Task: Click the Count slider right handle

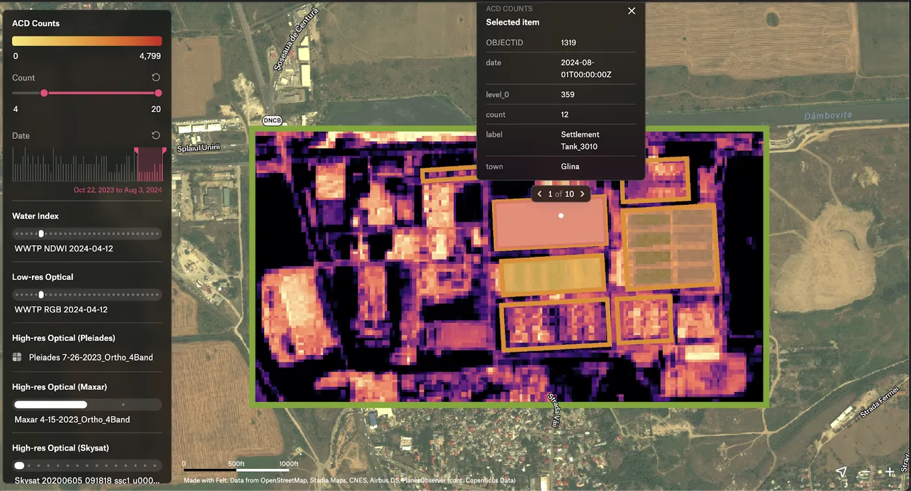Action: (x=158, y=93)
